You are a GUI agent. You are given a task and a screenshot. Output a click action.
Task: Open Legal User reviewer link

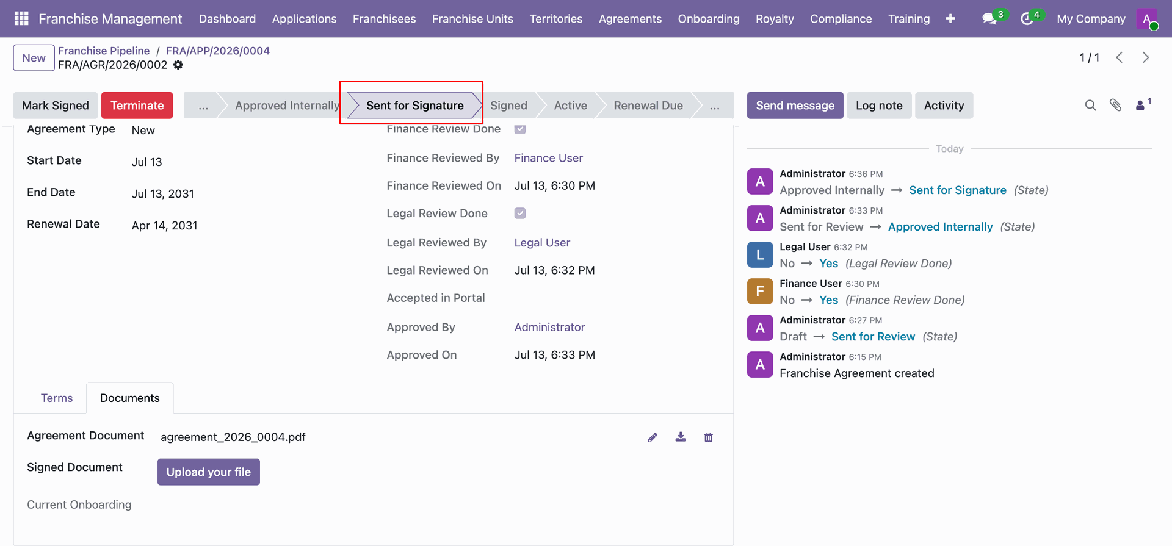pos(542,243)
